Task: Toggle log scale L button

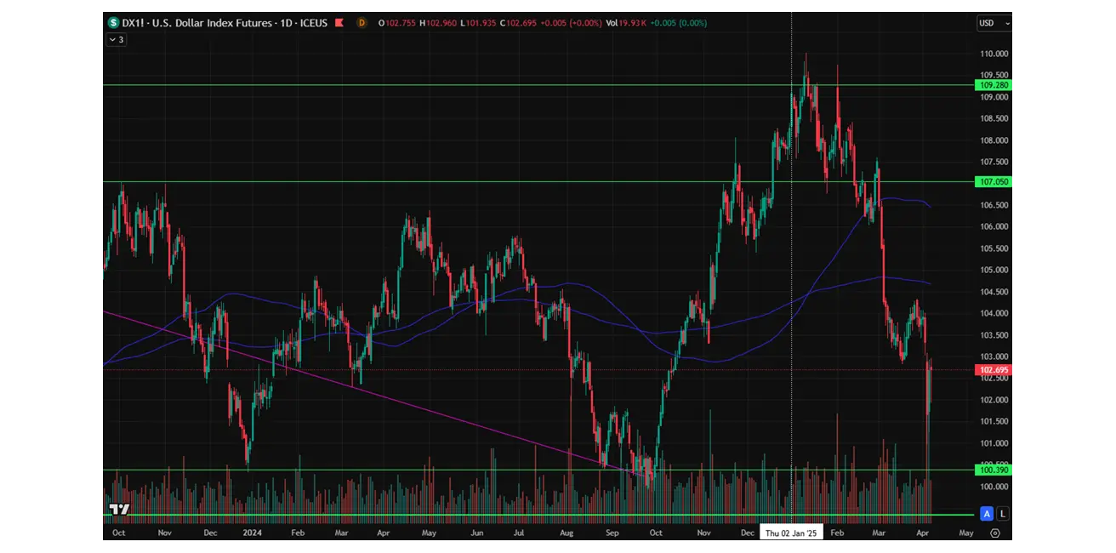Action: pos(1004,513)
